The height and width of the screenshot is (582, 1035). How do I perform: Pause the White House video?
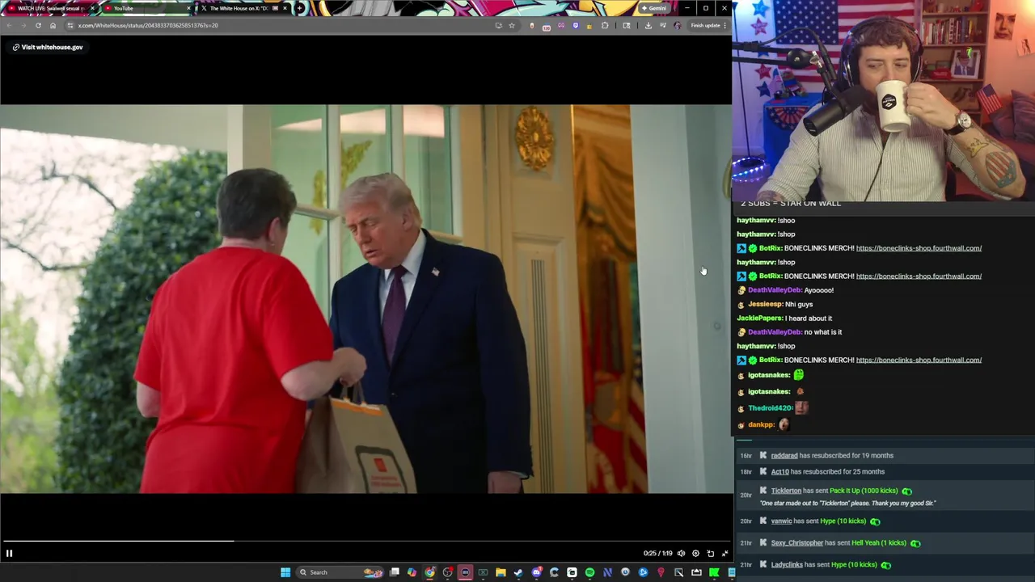9,554
